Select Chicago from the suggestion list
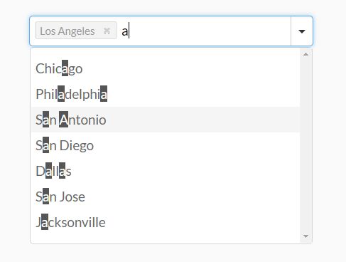The height and width of the screenshot is (262, 346). click(166, 68)
